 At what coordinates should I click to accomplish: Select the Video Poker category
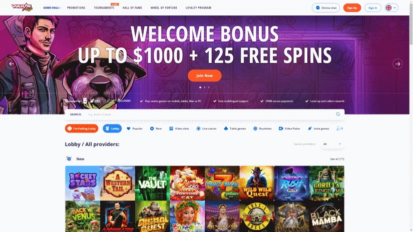(289, 128)
